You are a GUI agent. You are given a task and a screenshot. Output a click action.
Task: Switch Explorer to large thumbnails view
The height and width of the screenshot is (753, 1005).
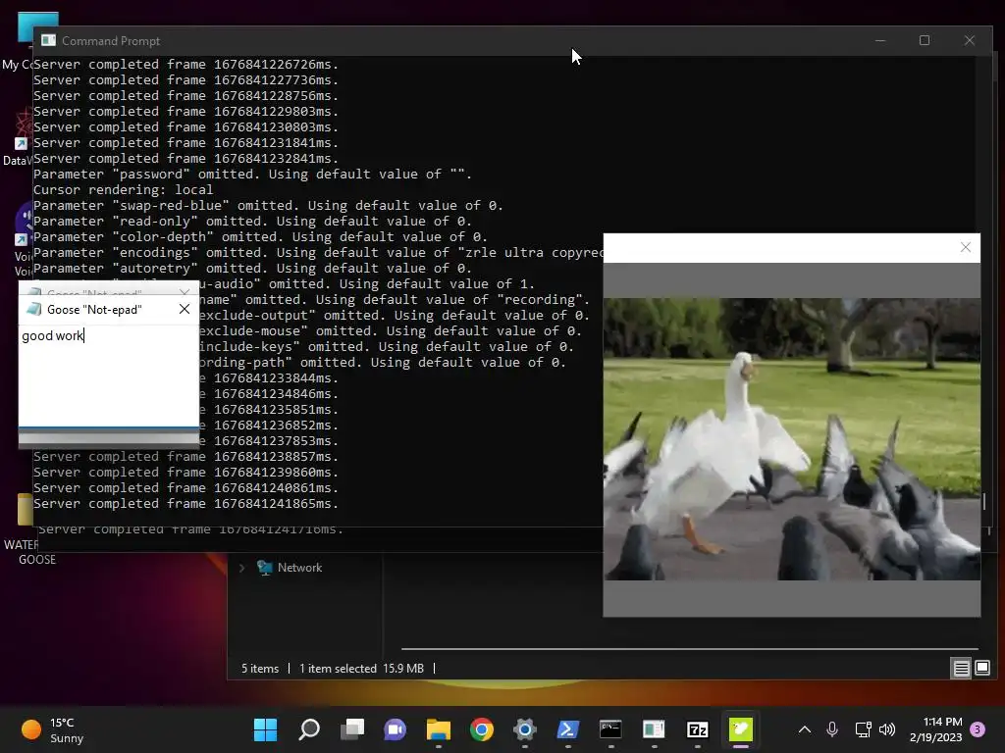tap(981, 669)
